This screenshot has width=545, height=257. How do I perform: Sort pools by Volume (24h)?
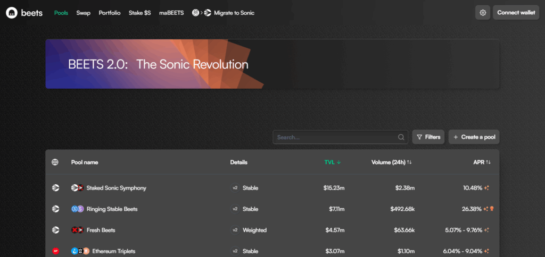[391, 162]
